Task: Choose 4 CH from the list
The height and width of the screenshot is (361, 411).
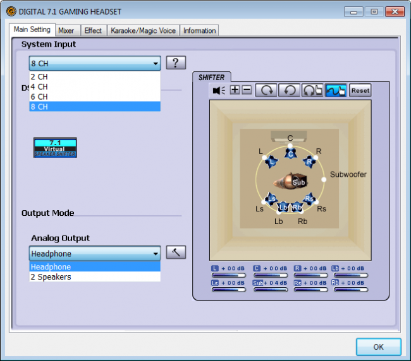Action: [95, 86]
